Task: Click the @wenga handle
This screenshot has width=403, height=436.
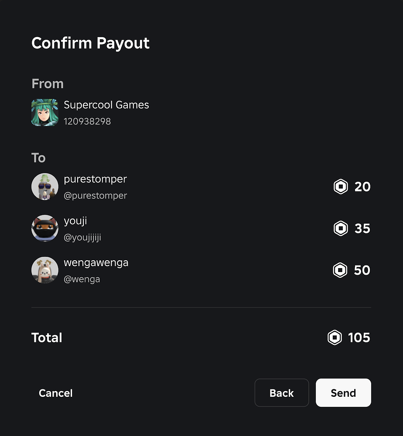Action: pos(82,279)
